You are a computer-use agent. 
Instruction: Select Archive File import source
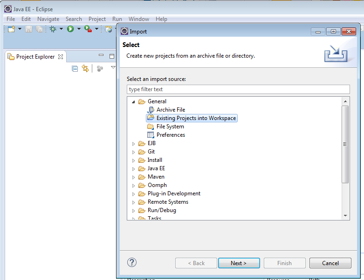(171, 110)
